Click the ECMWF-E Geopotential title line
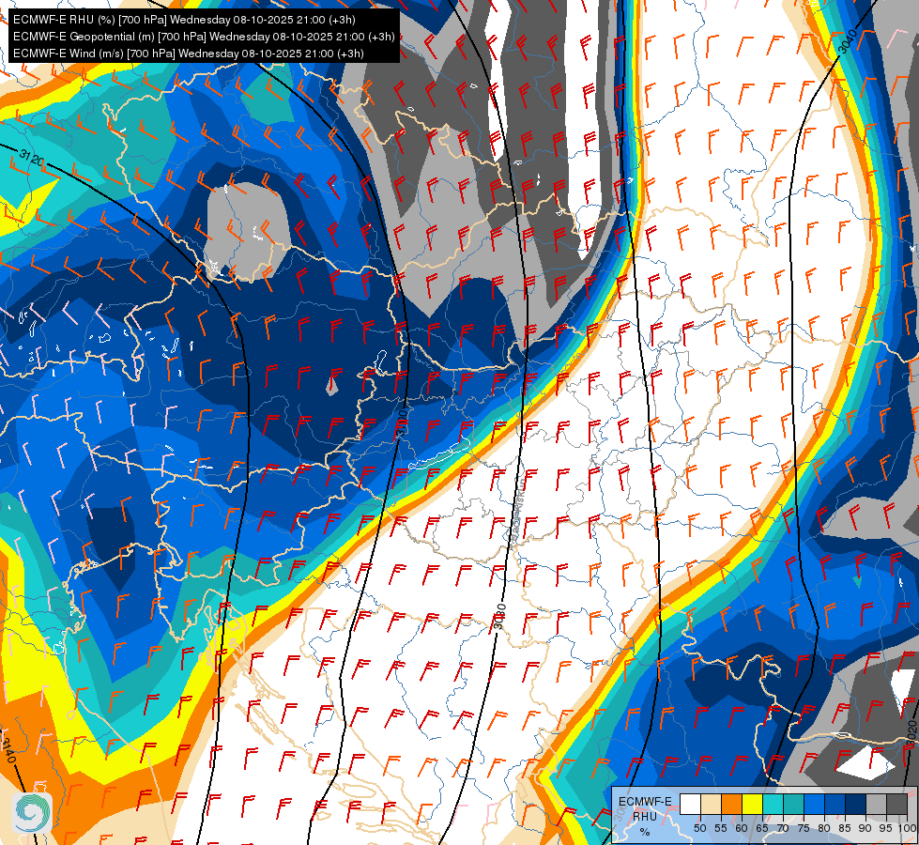 204,37
